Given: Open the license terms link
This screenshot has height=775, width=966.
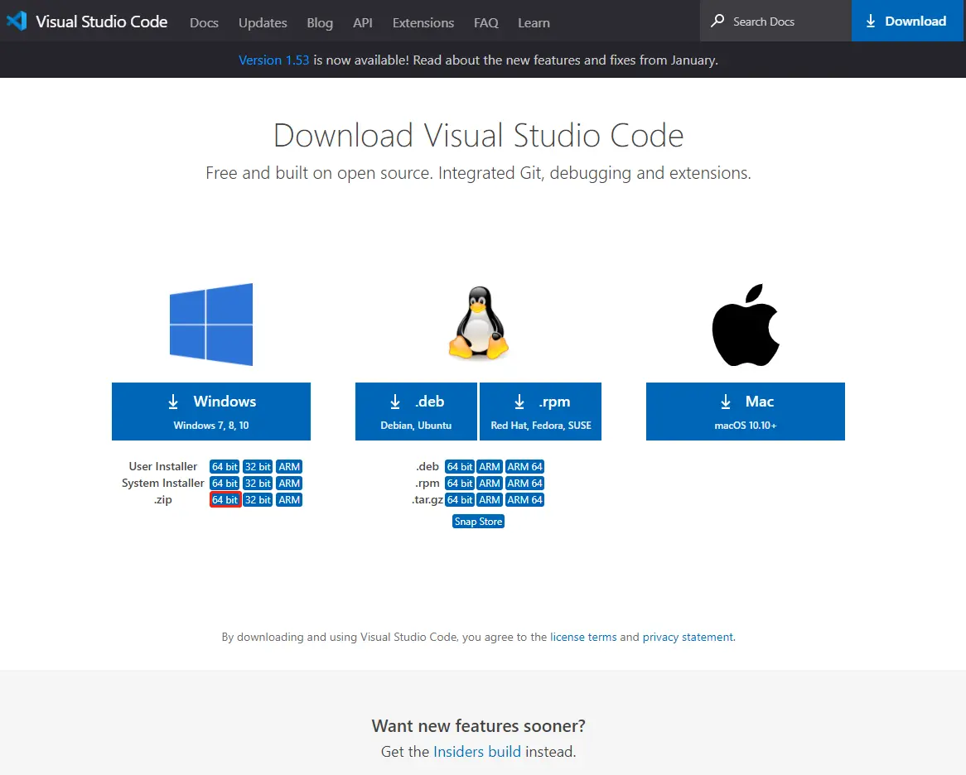Looking at the screenshot, I should [x=583, y=637].
